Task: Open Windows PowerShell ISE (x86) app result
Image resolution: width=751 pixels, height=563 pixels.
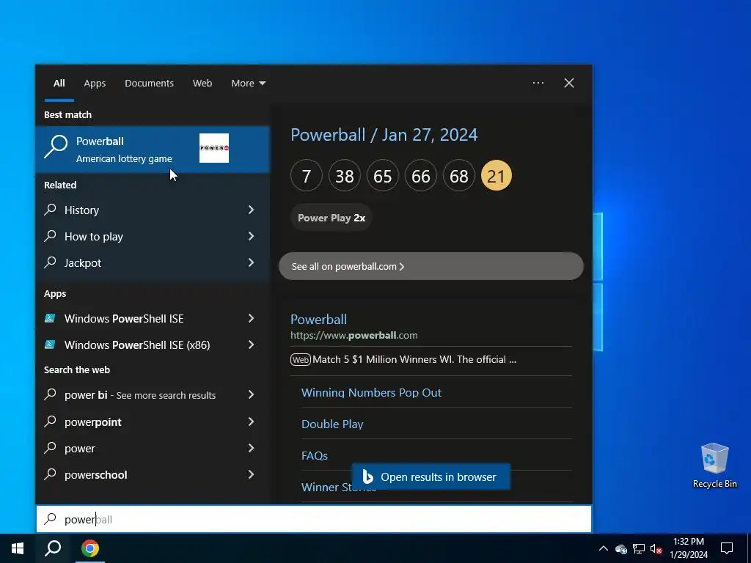Action: [137, 345]
